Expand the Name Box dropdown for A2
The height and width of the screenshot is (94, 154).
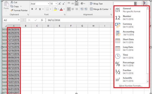pyautogui.click(x=19, y=20)
